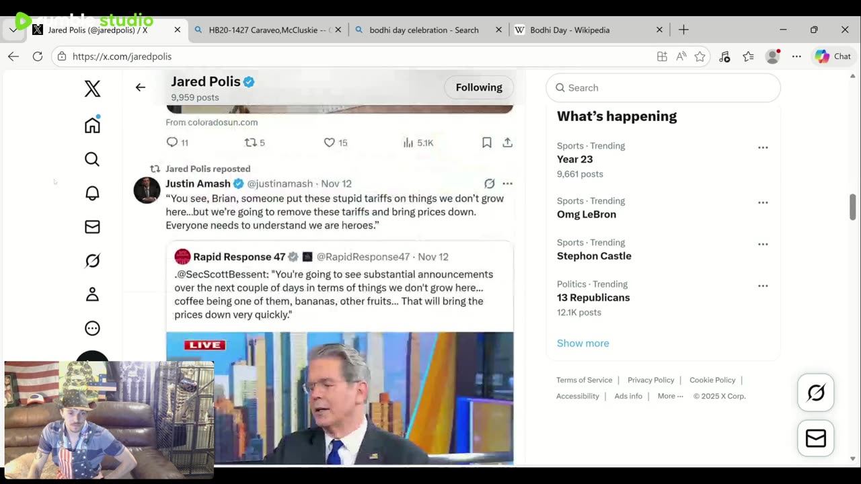Screen dimensions: 861x484
Task: Bookmark the coloradosun.com post
Action: [x=487, y=143]
